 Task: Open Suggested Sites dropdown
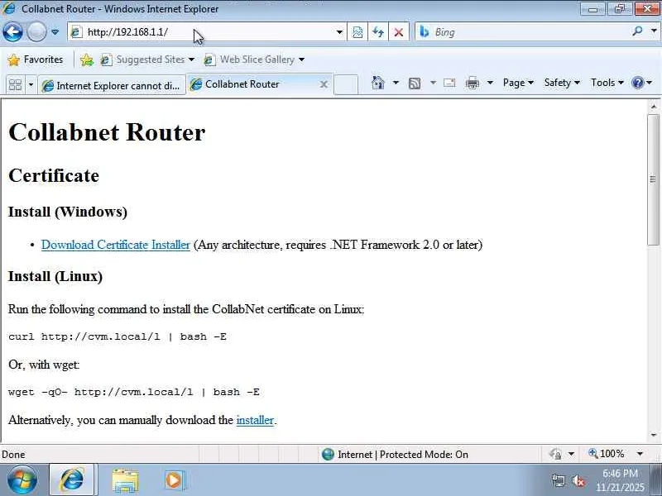pyautogui.click(x=147, y=60)
